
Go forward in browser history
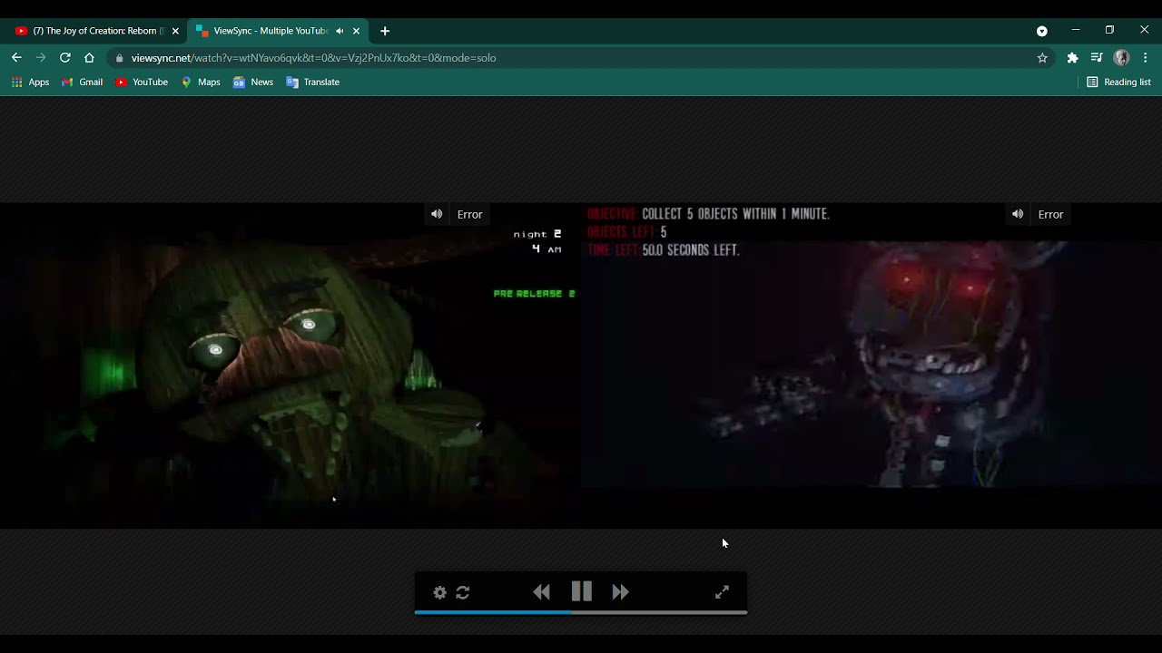(41, 57)
